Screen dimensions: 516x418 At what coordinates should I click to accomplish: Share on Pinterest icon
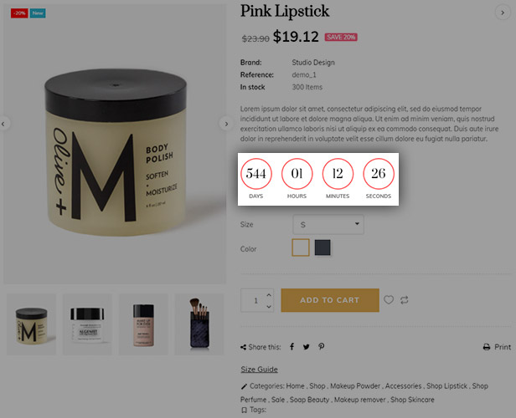(x=321, y=347)
